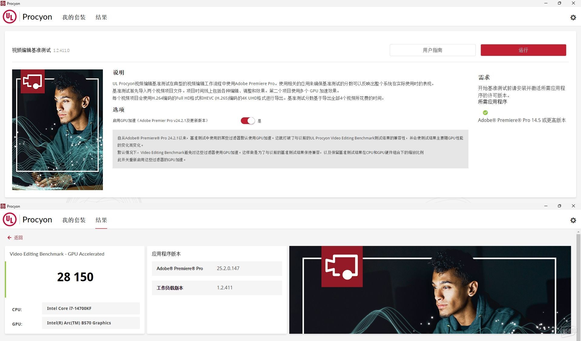Click the Premiere Pro version 25.2.0.147

pyautogui.click(x=228, y=268)
